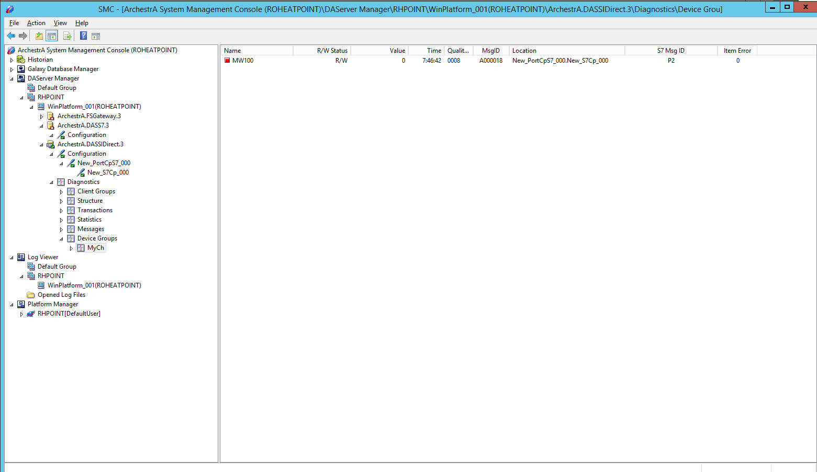Click the Historian node icon
This screenshot has width=817, height=472.
[x=21, y=60]
